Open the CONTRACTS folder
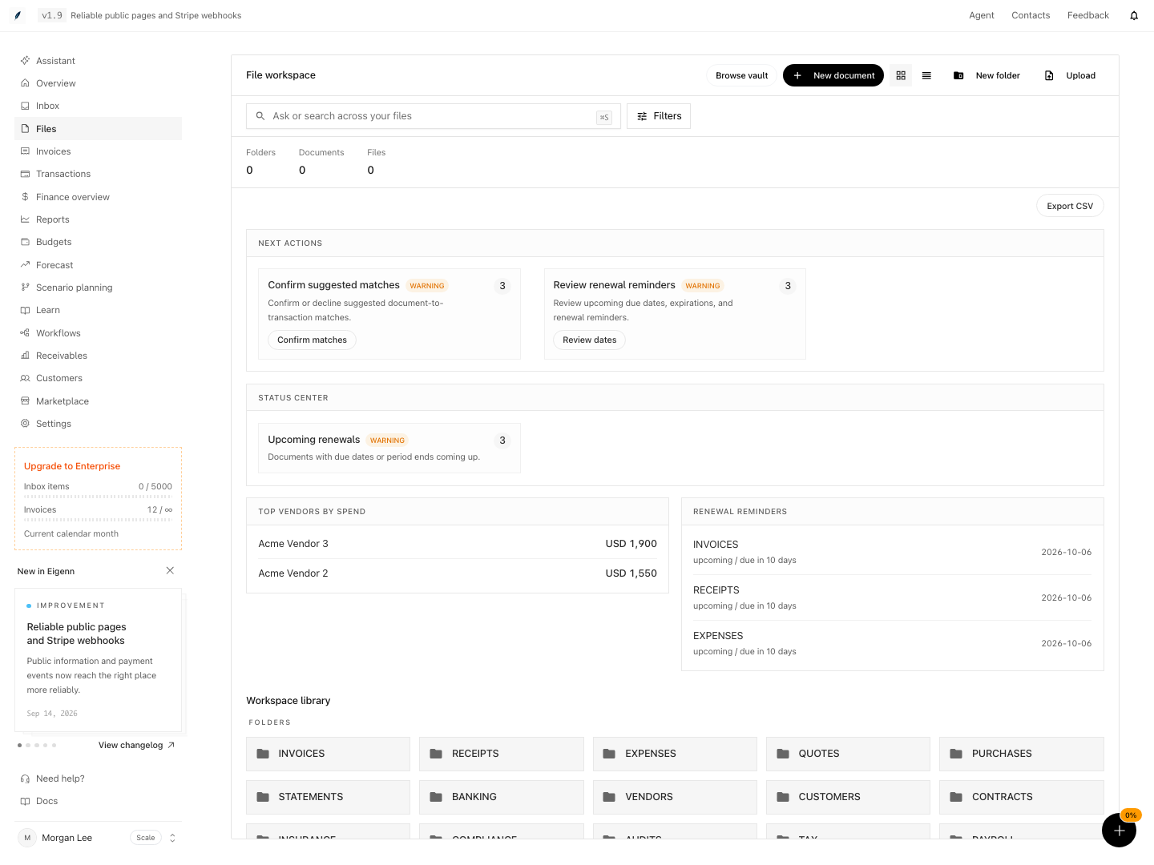This screenshot has height=865, width=1154. 1022,797
